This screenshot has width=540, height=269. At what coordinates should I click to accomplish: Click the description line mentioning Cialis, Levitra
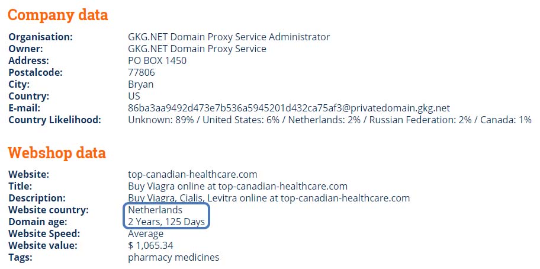pyautogui.click(x=269, y=198)
